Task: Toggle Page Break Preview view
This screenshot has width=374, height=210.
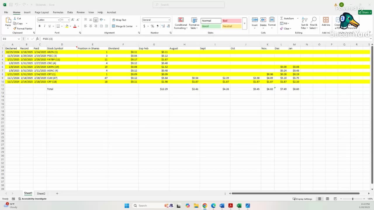Action: pyautogui.click(x=335, y=199)
